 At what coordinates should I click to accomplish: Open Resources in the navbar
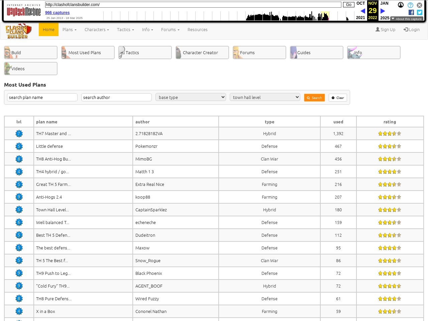pyautogui.click(x=197, y=30)
